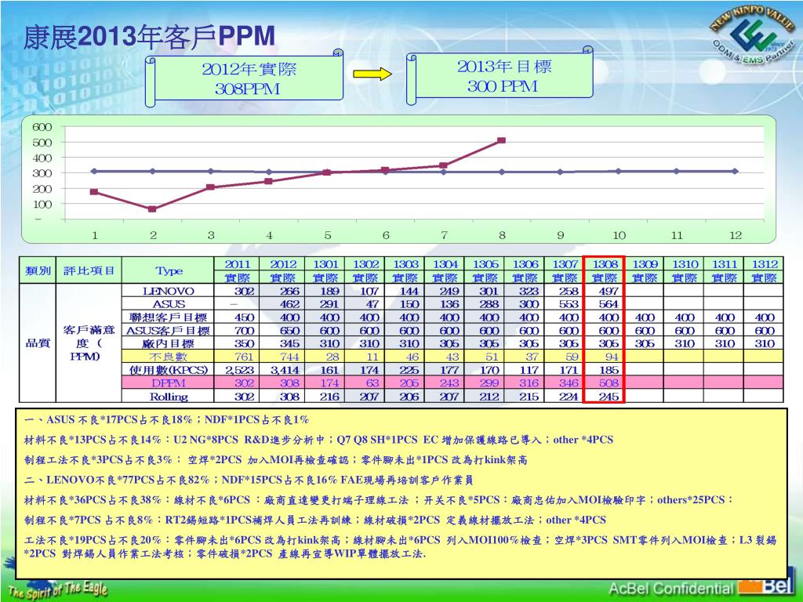The image size is (803, 602).
Task: Click the line starting 制程工法不良*3PCS
Action: [x=275, y=459]
